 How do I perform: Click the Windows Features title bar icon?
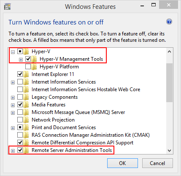tap(7, 6)
